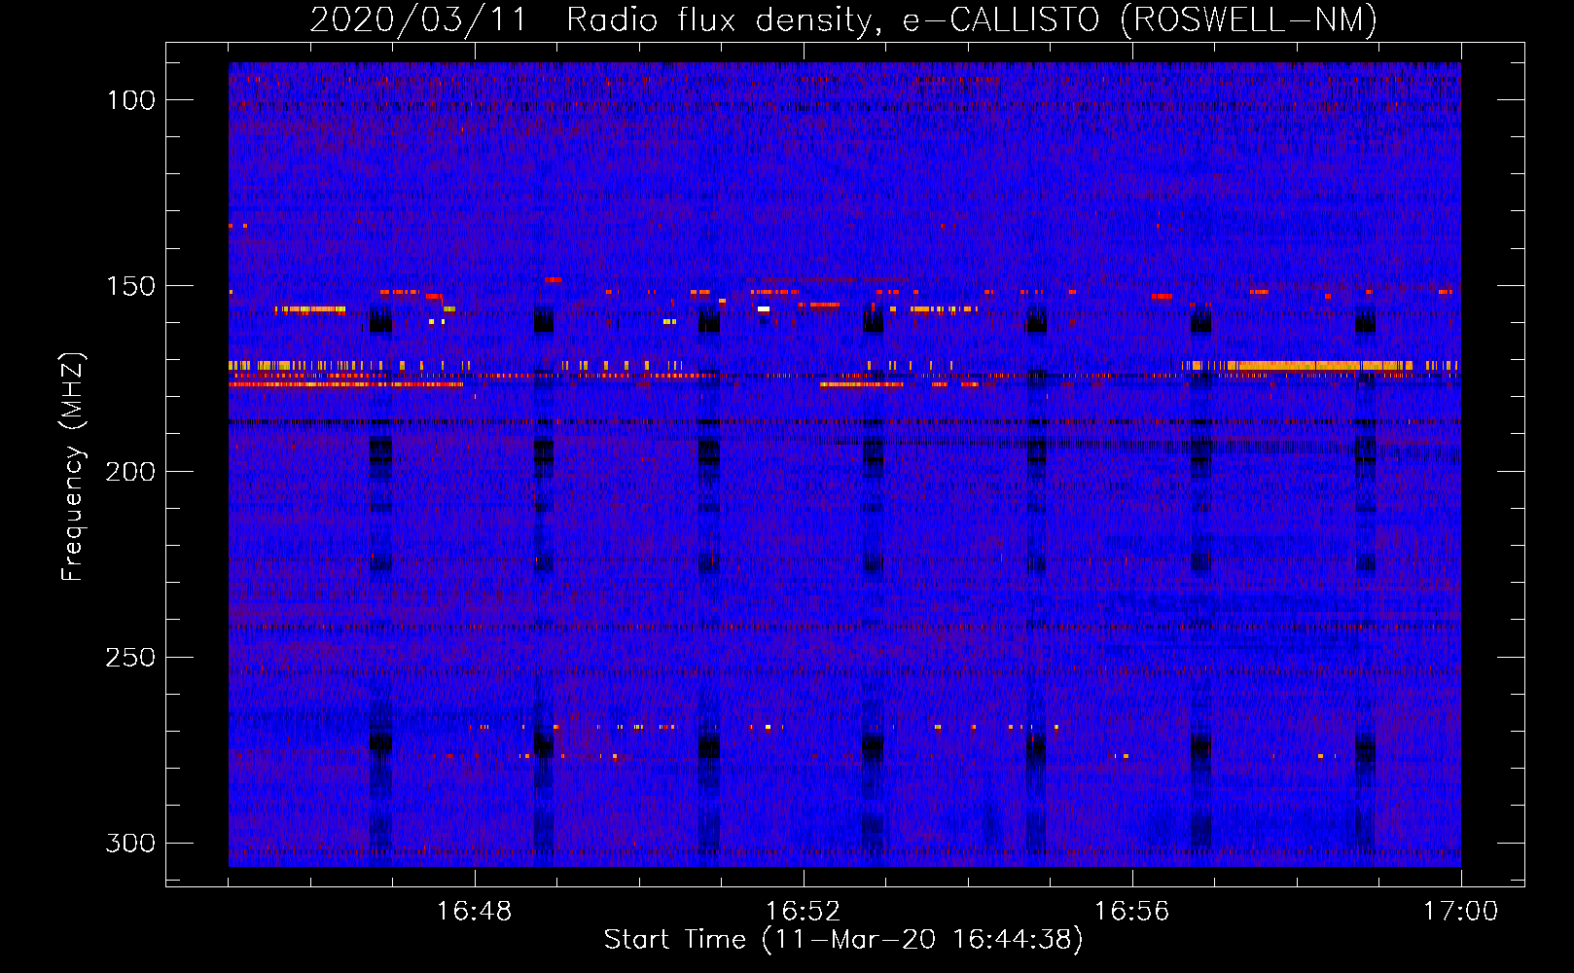Click the "16:56" time tick label
This screenshot has height=973, width=1574.
[x=1132, y=912]
